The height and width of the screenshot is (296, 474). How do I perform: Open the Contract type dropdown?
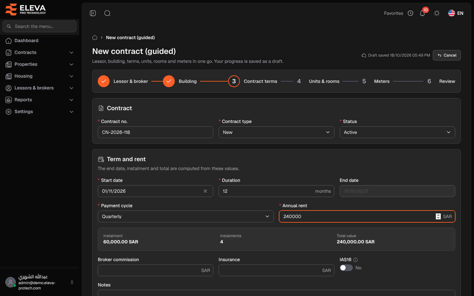(x=276, y=132)
